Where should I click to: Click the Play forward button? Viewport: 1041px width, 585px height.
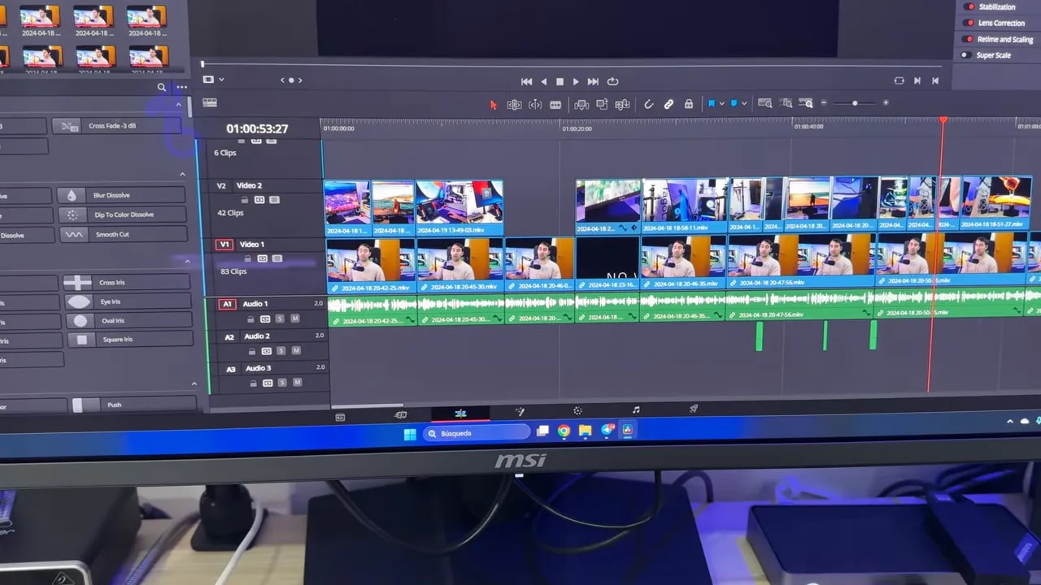point(576,81)
